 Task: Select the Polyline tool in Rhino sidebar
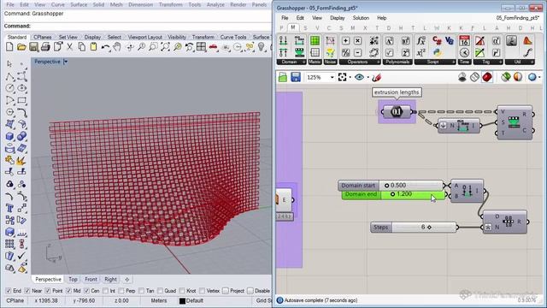pos(9,76)
